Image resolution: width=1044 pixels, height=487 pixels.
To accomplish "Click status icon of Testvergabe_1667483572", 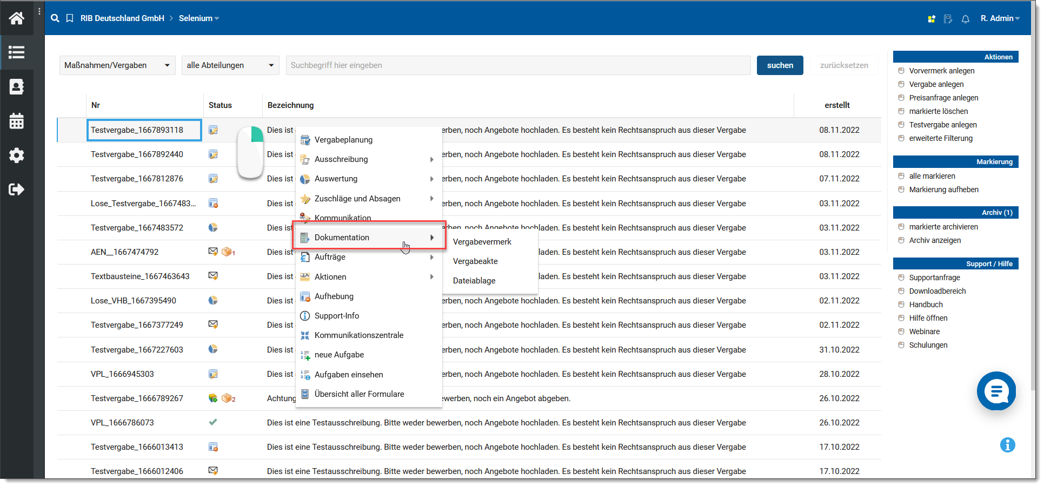I will 213,227.
